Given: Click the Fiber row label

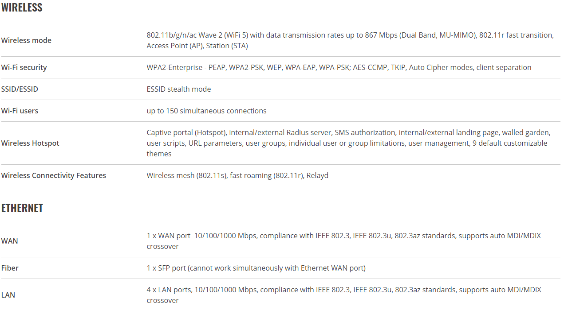Looking at the screenshot, I should coord(10,268).
